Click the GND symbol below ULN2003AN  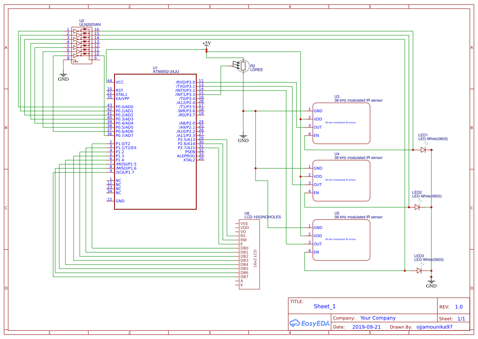pyautogui.click(x=63, y=77)
